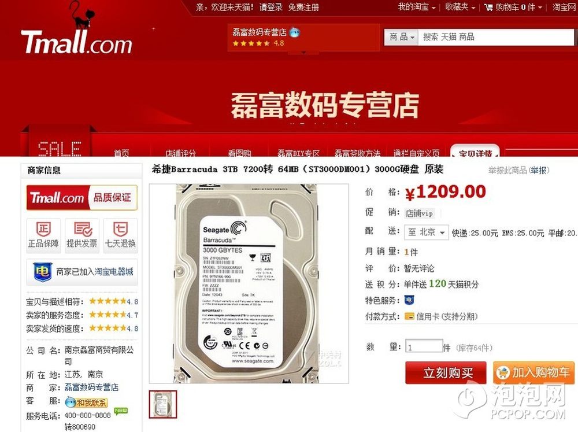Click the credit card payment icon

pos(409,316)
